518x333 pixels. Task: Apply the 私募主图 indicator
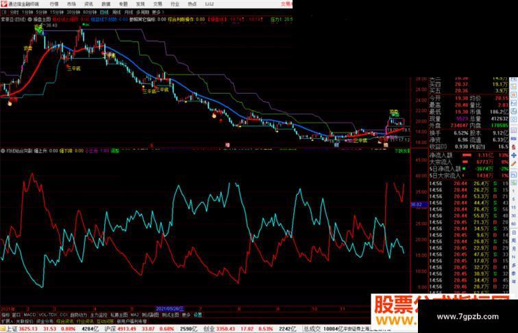[119, 315]
